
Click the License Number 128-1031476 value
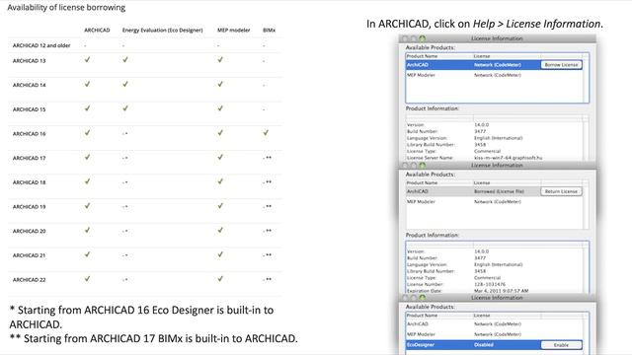click(x=490, y=284)
